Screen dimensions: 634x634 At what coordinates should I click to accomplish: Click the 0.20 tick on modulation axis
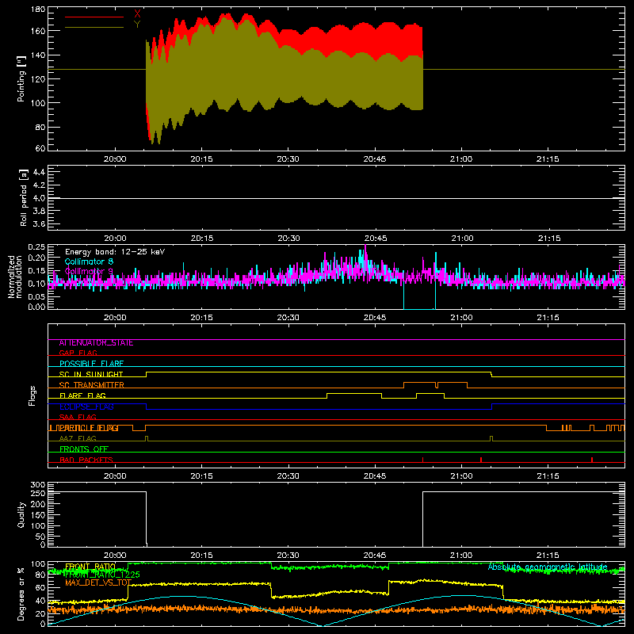click(x=36, y=258)
